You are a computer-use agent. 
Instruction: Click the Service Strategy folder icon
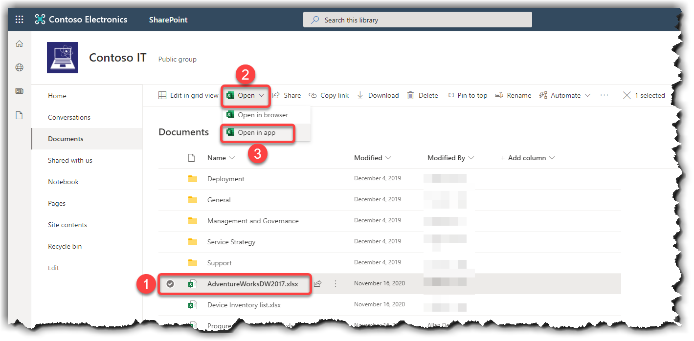click(x=193, y=242)
